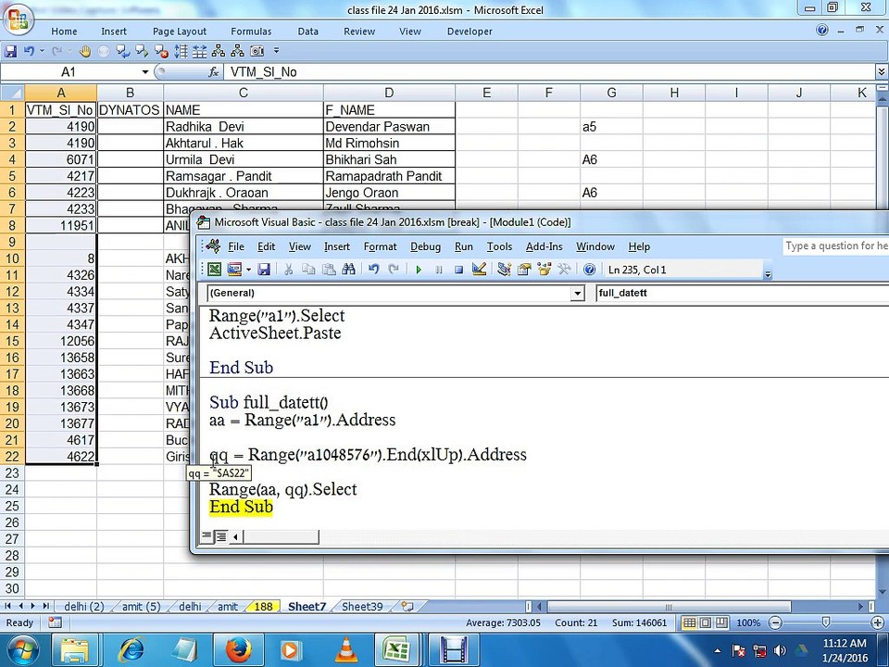Toggle Full Module View button in code window
This screenshot has height=667, width=889.
click(x=220, y=536)
